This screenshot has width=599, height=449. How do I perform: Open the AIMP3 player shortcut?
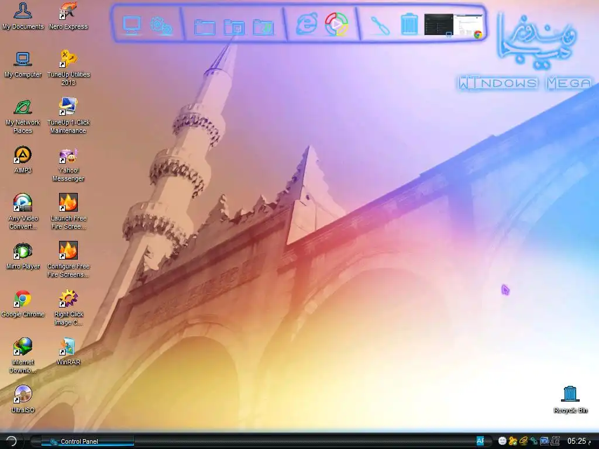point(23,160)
